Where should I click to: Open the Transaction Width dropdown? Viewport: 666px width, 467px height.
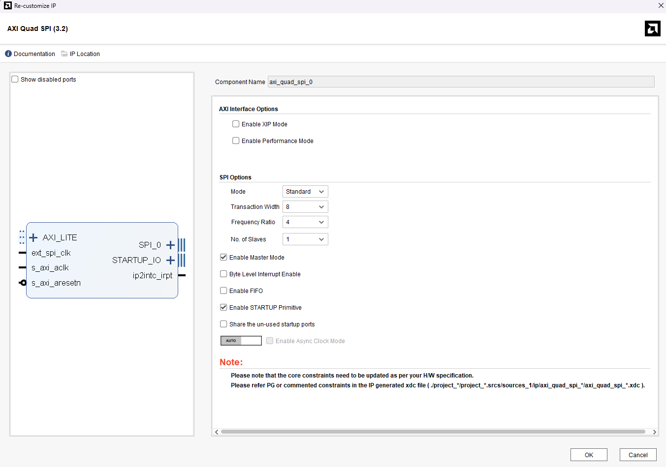pyautogui.click(x=305, y=207)
